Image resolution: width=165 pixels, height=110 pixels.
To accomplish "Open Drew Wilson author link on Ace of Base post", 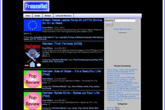I will (48, 79).
